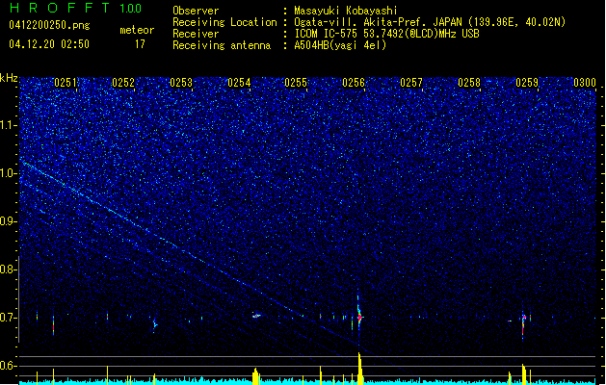Viewport: 606px width, 385px height.
Task: Click the yellow power spike below 0259
Action: 524,373
